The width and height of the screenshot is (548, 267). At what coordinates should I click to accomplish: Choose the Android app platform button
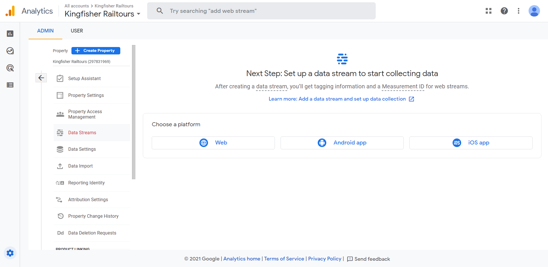(342, 143)
